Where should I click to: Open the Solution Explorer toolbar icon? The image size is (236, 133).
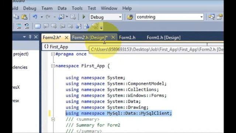[x=211, y=17]
